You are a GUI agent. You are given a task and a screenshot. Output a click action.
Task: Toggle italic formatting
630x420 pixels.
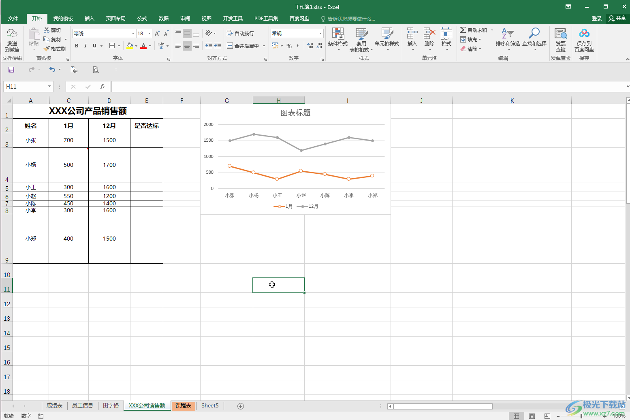85,46
